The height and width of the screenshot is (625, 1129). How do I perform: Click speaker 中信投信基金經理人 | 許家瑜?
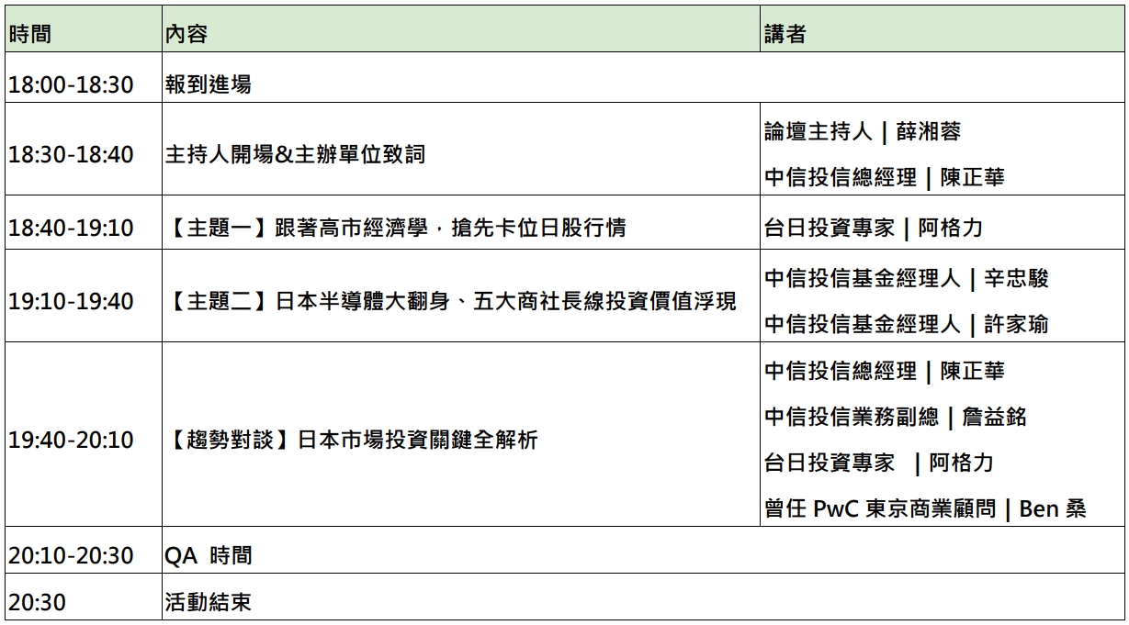pos(906,324)
